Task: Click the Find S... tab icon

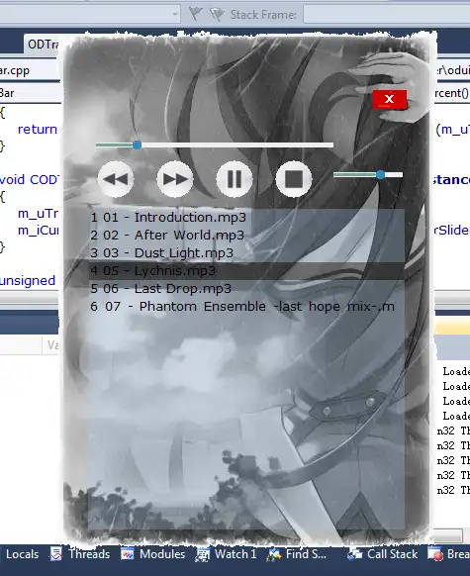Action: point(274,554)
